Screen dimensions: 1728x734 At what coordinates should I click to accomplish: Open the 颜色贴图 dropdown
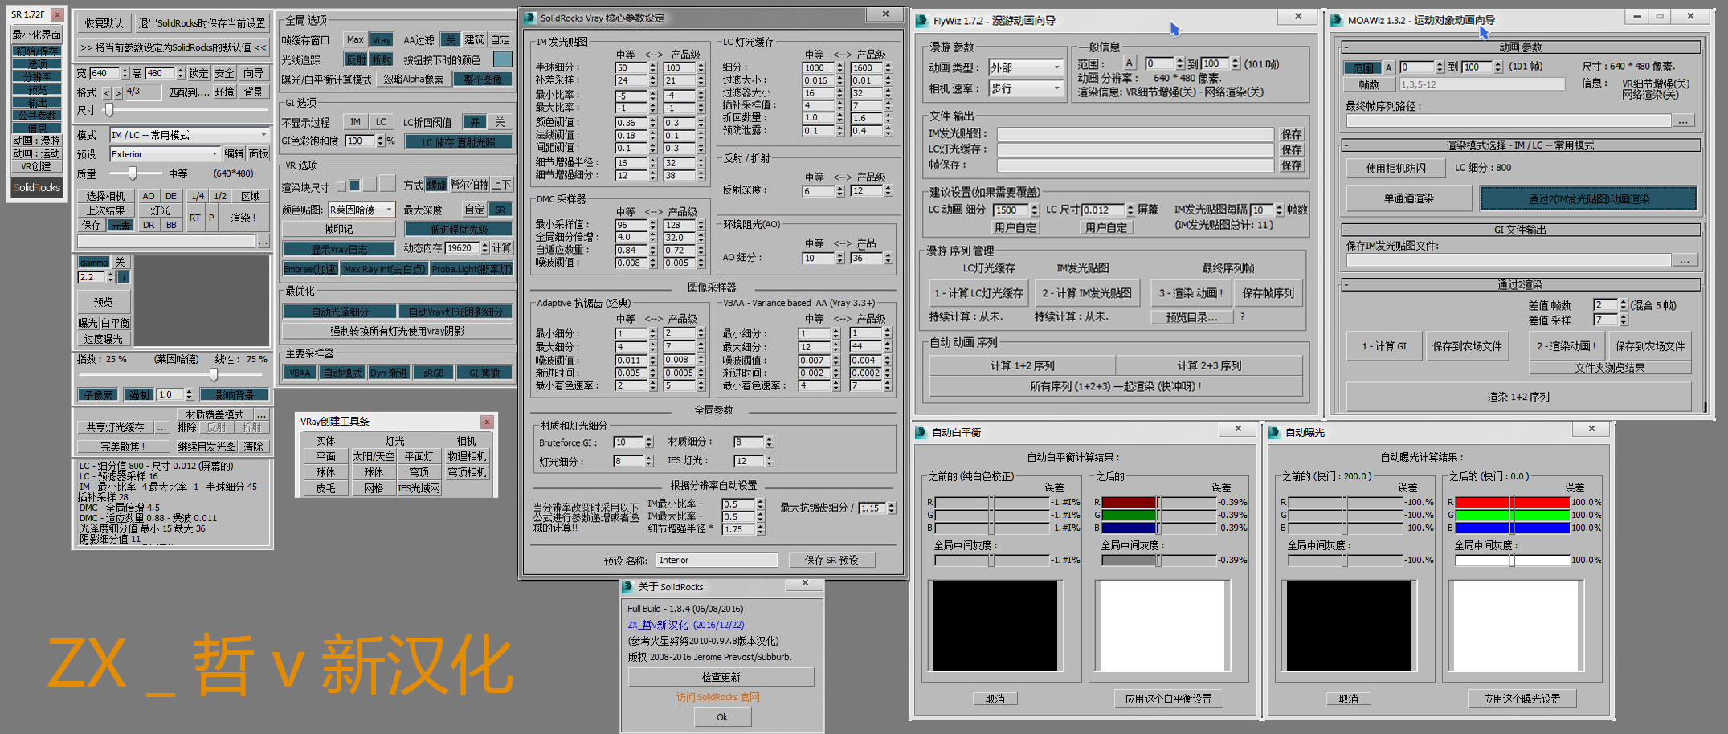coord(362,210)
